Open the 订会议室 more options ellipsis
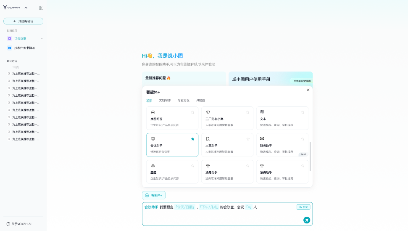 coord(42,38)
